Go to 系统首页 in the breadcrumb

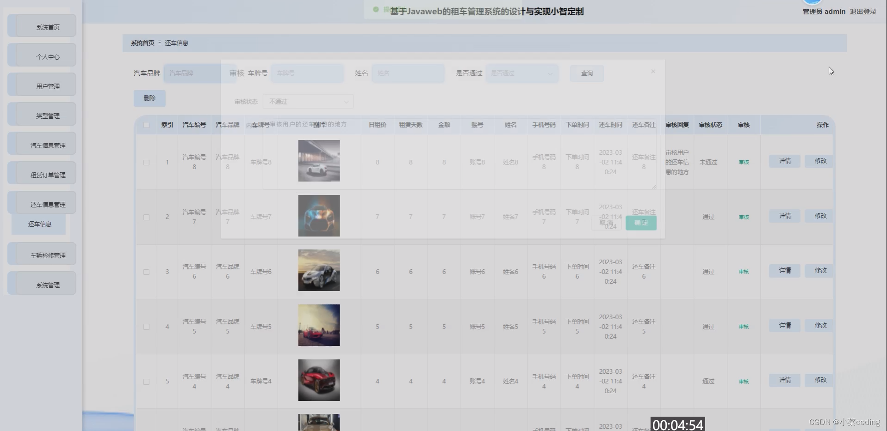(x=143, y=43)
